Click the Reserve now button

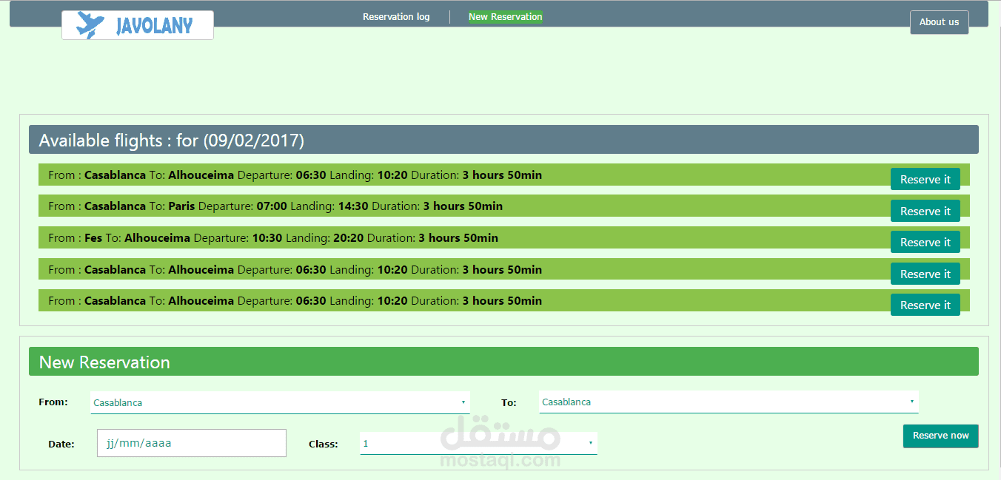[x=940, y=436]
